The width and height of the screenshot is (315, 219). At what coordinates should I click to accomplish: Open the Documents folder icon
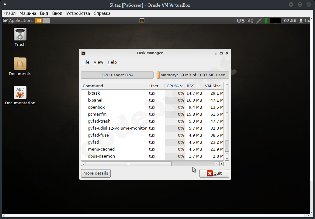click(20, 63)
